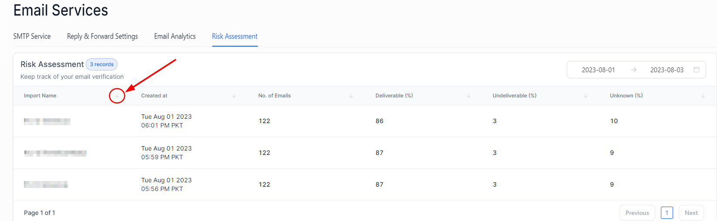The width and height of the screenshot is (717, 221).
Task: Go to the Email Analytics tab
Action: point(175,37)
